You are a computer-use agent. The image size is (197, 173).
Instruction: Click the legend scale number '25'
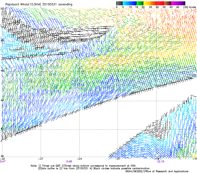(x=150, y=7)
